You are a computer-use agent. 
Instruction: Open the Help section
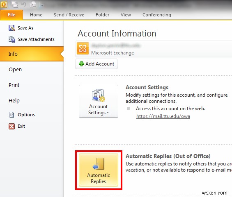(x=14, y=101)
